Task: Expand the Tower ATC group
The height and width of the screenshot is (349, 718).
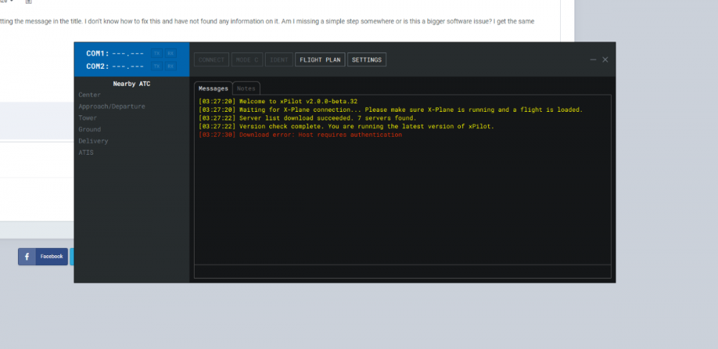Action: 88,118
